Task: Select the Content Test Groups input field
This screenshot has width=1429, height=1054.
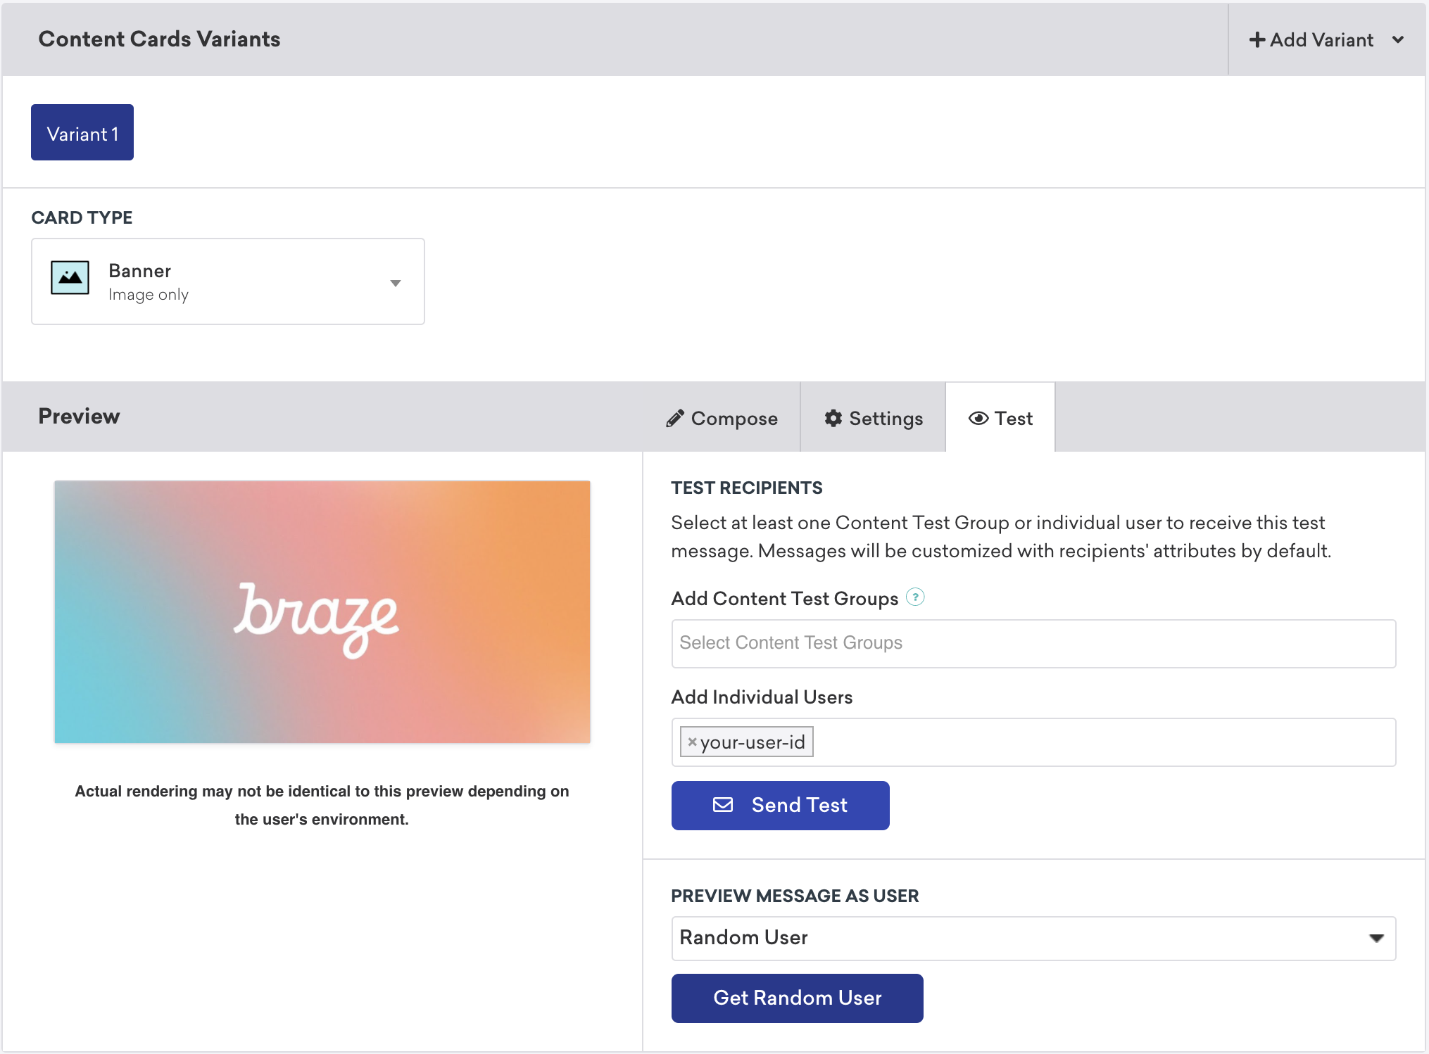Action: pyautogui.click(x=1034, y=644)
